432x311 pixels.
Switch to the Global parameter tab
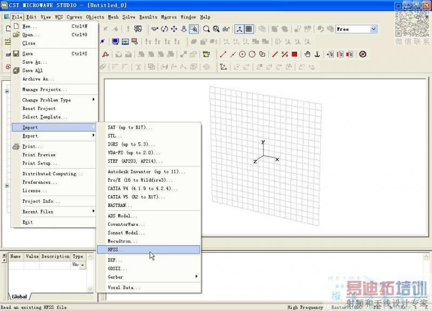coord(19,296)
